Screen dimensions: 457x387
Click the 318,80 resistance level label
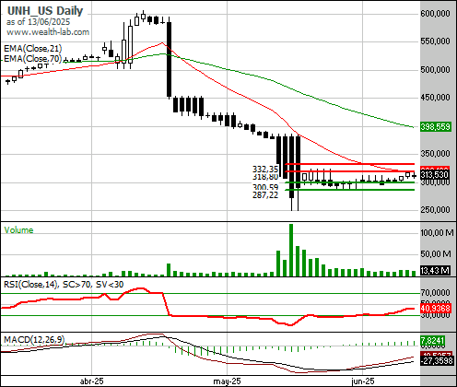tap(265, 177)
